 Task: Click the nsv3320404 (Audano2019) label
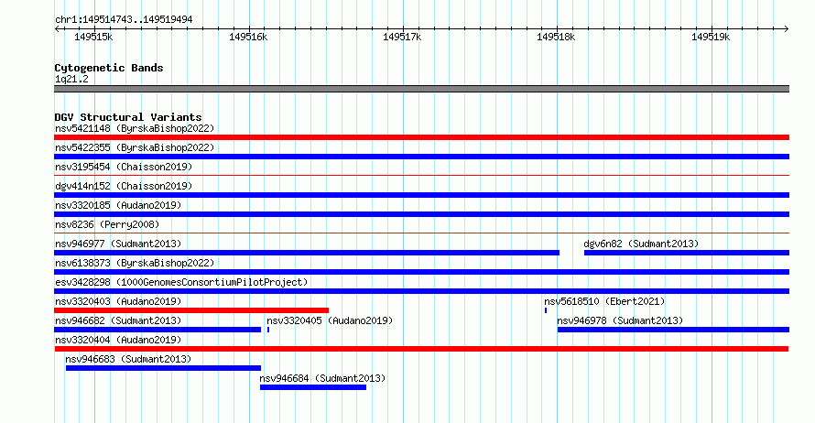pyautogui.click(x=118, y=340)
